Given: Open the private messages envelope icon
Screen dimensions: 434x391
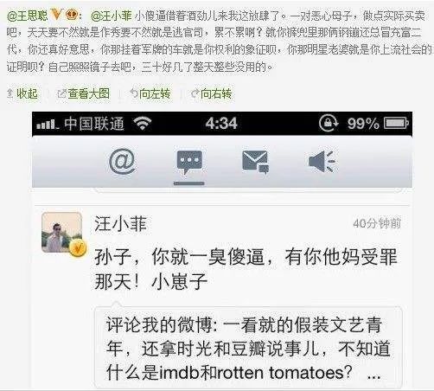Looking at the screenshot, I should [256, 162].
